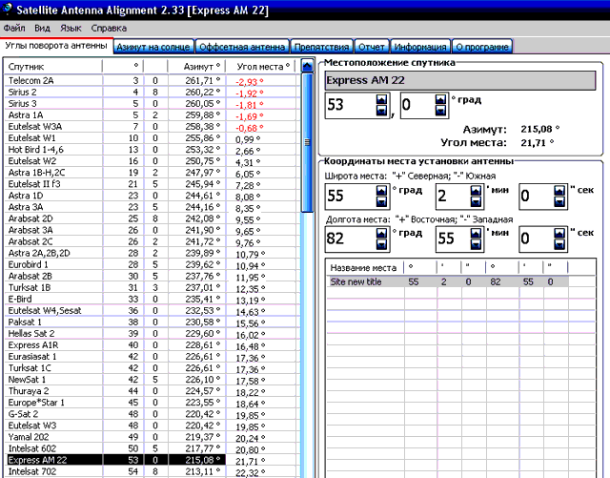Image resolution: width=610 pixels, height=478 pixels.
Task: Open the Отчет tab
Action: 372,47
